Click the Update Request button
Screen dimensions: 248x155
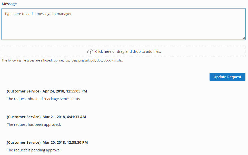(x=227, y=77)
